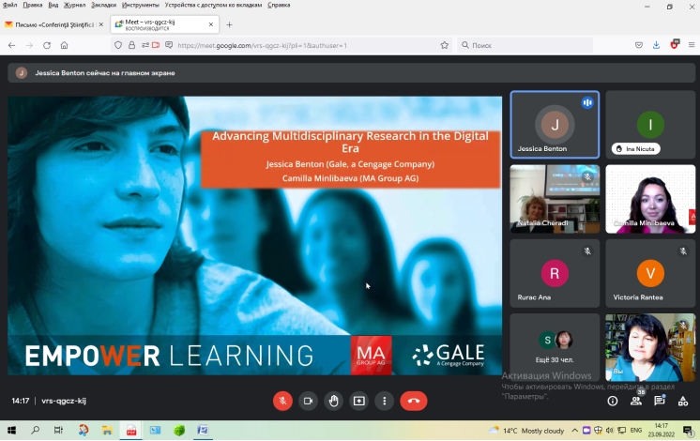700x441 pixels.
Task: Open the 'Инструменты' menu
Action: click(x=140, y=5)
